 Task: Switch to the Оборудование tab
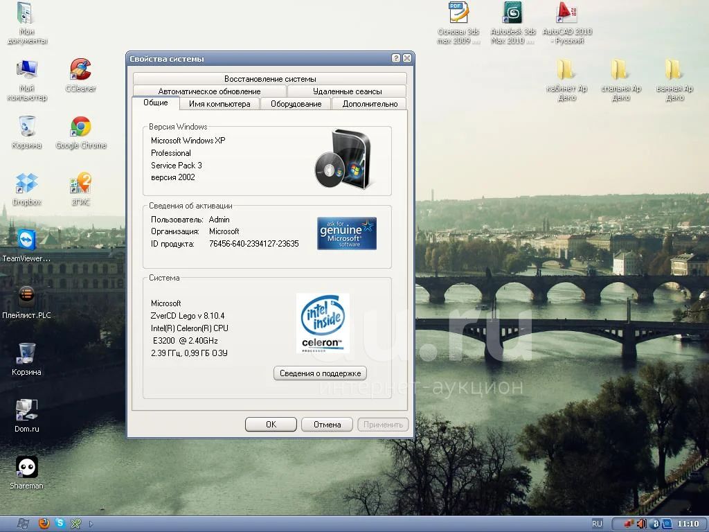(x=296, y=104)
